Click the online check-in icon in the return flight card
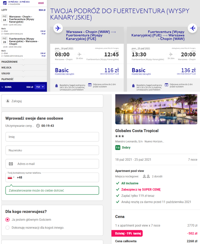Viewport: 200px width, 244px height. click(x=166, y=85)
